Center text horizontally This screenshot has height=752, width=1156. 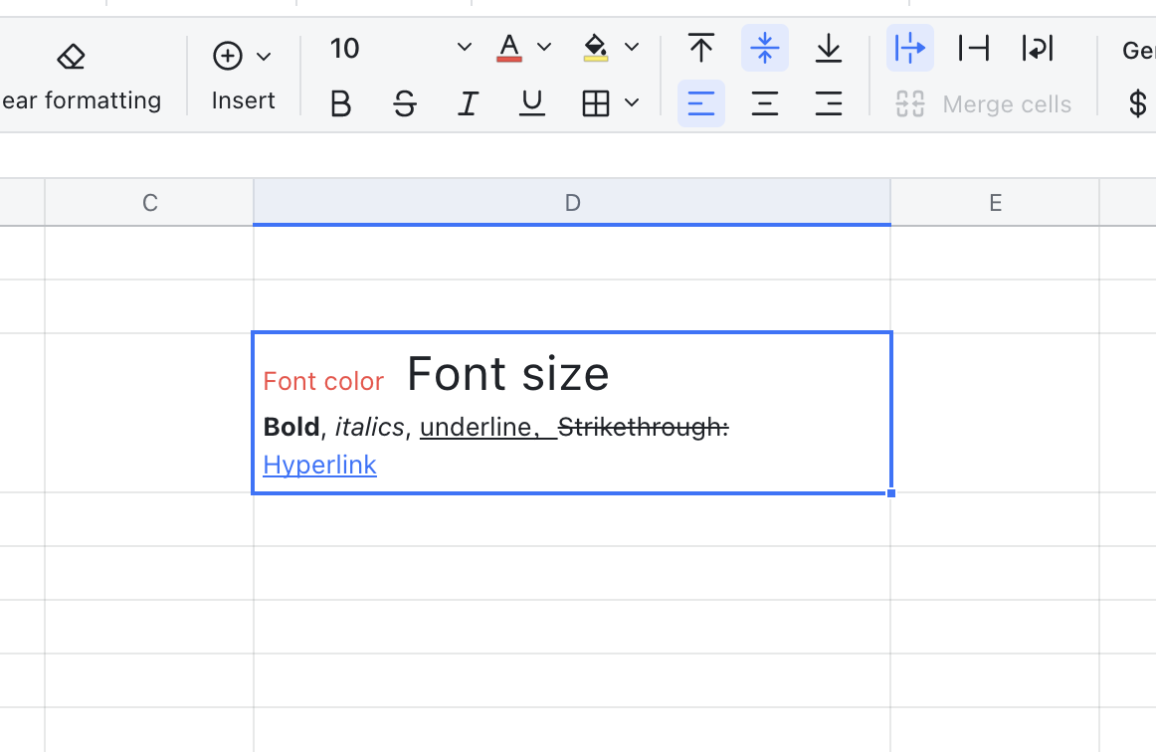coord(765,103)
